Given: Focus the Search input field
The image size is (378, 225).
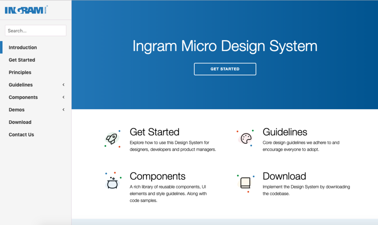Looking at the screenshot, I should pyautogui.click(x=36, y=31).
